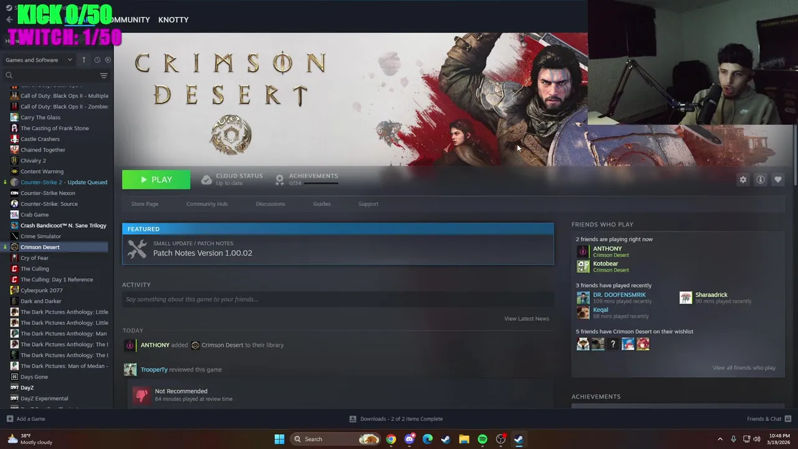Image resolution: width=798 pixels, height=449 pixels.
Task: Switch to the Store Page tab
Action: click(145, 204)
